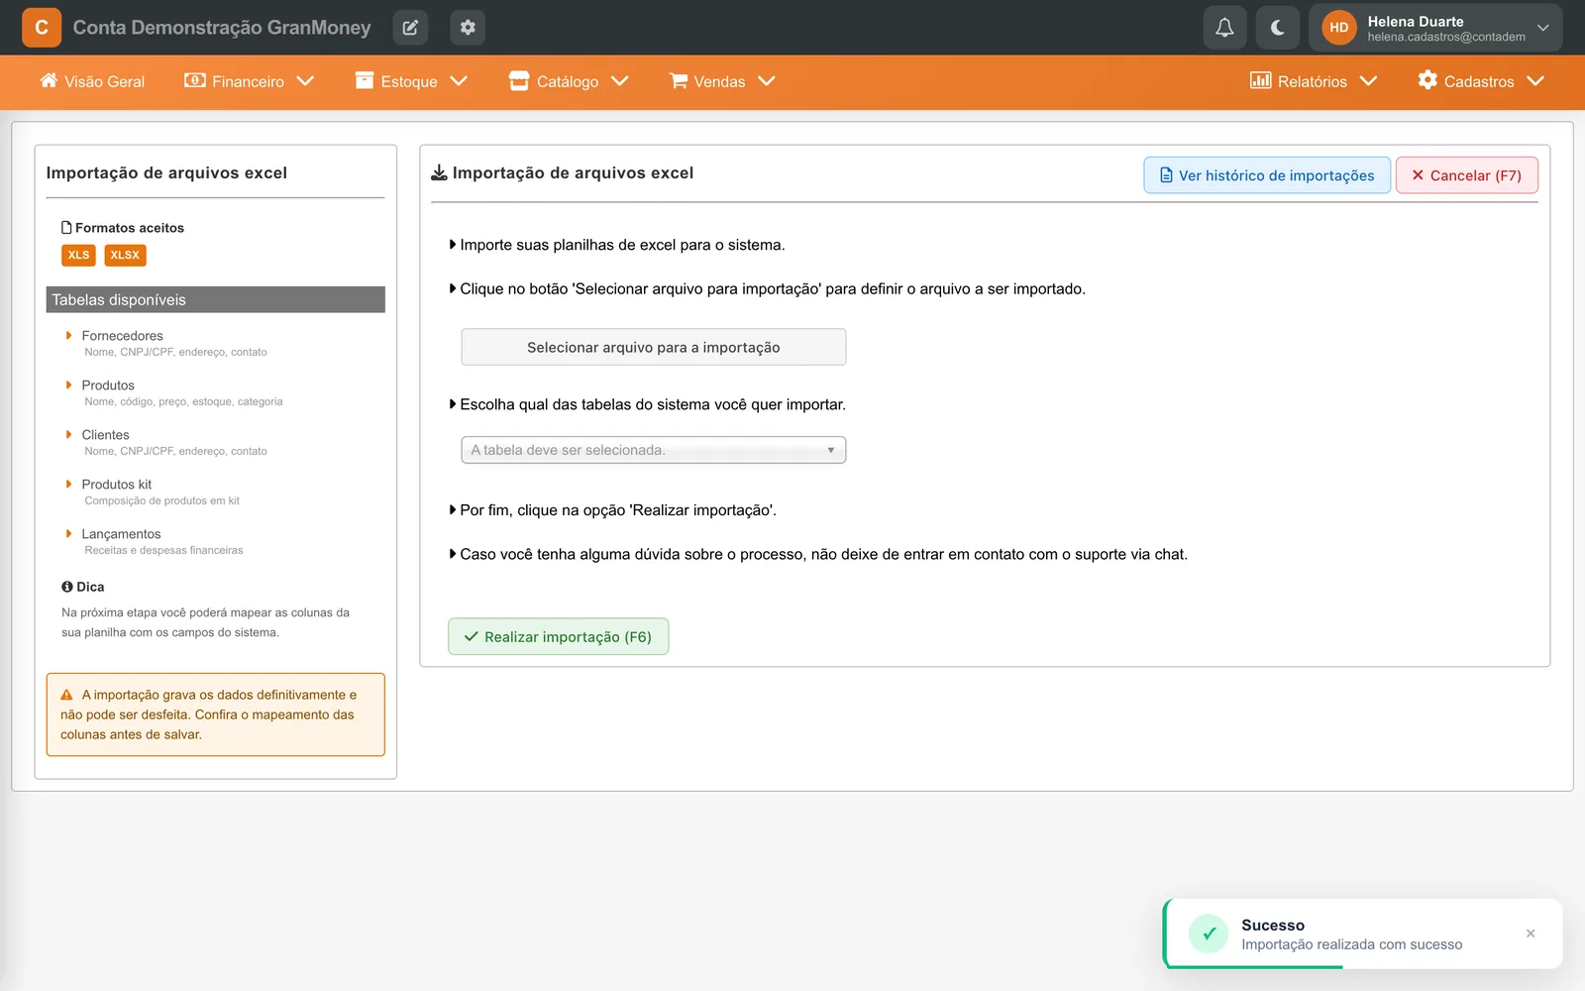The width and height of the screenshot is (1585, 991).
Task: Select Lançamentos table entry
Action: pyautogui.click(x=121, y=534)
